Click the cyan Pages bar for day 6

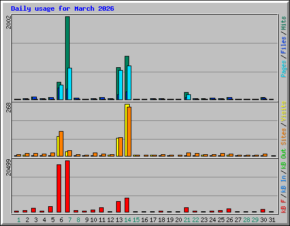coord(61,92)
